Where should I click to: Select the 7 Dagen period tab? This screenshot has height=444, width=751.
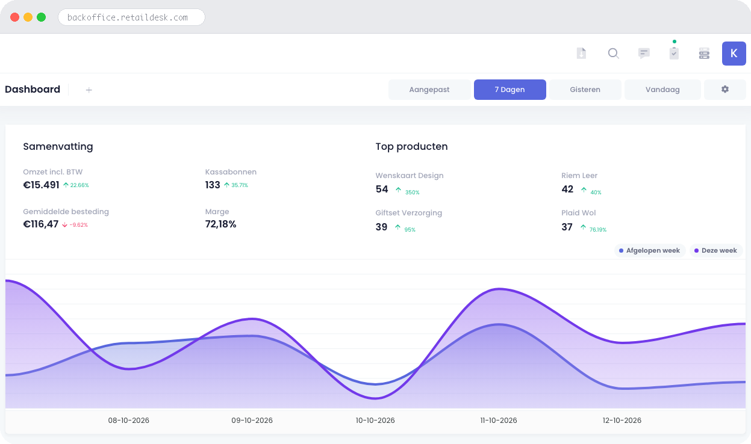pyautogui.click(x=509, y=90)
